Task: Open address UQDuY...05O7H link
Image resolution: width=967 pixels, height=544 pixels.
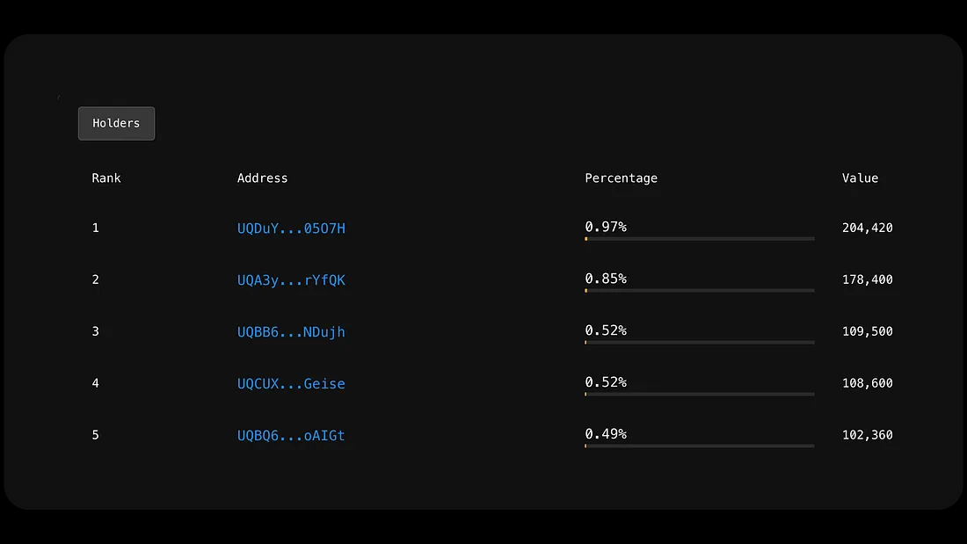Action: [x=291, y=228]
